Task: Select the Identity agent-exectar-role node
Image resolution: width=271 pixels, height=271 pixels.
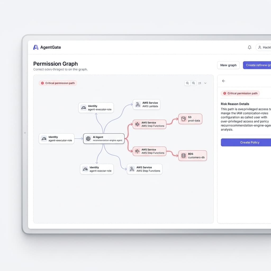Action: click(97, 169)
